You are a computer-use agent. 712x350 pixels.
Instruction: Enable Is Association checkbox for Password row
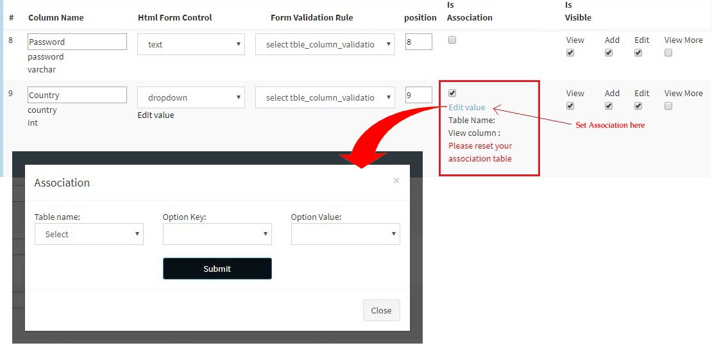point(452,40)
